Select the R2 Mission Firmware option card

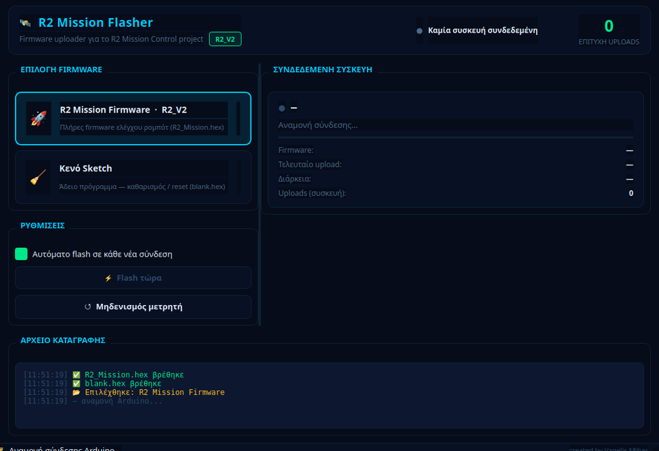click(x=133, y=118)
